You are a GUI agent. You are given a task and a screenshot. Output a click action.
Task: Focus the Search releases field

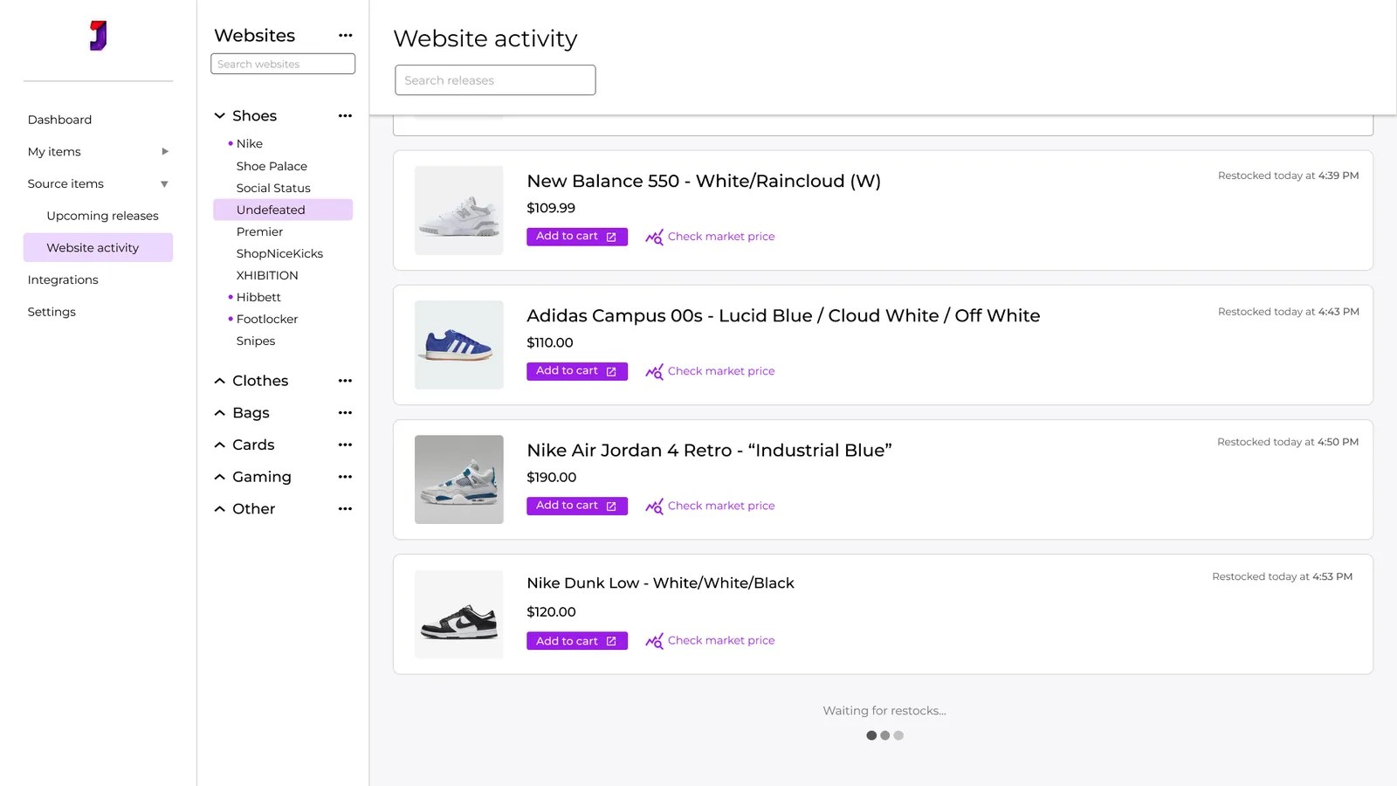495,80
